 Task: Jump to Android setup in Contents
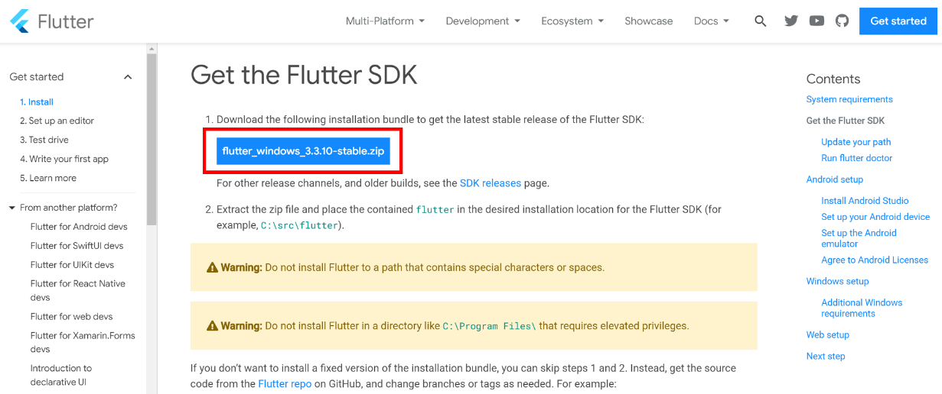[x=835, y=179]
